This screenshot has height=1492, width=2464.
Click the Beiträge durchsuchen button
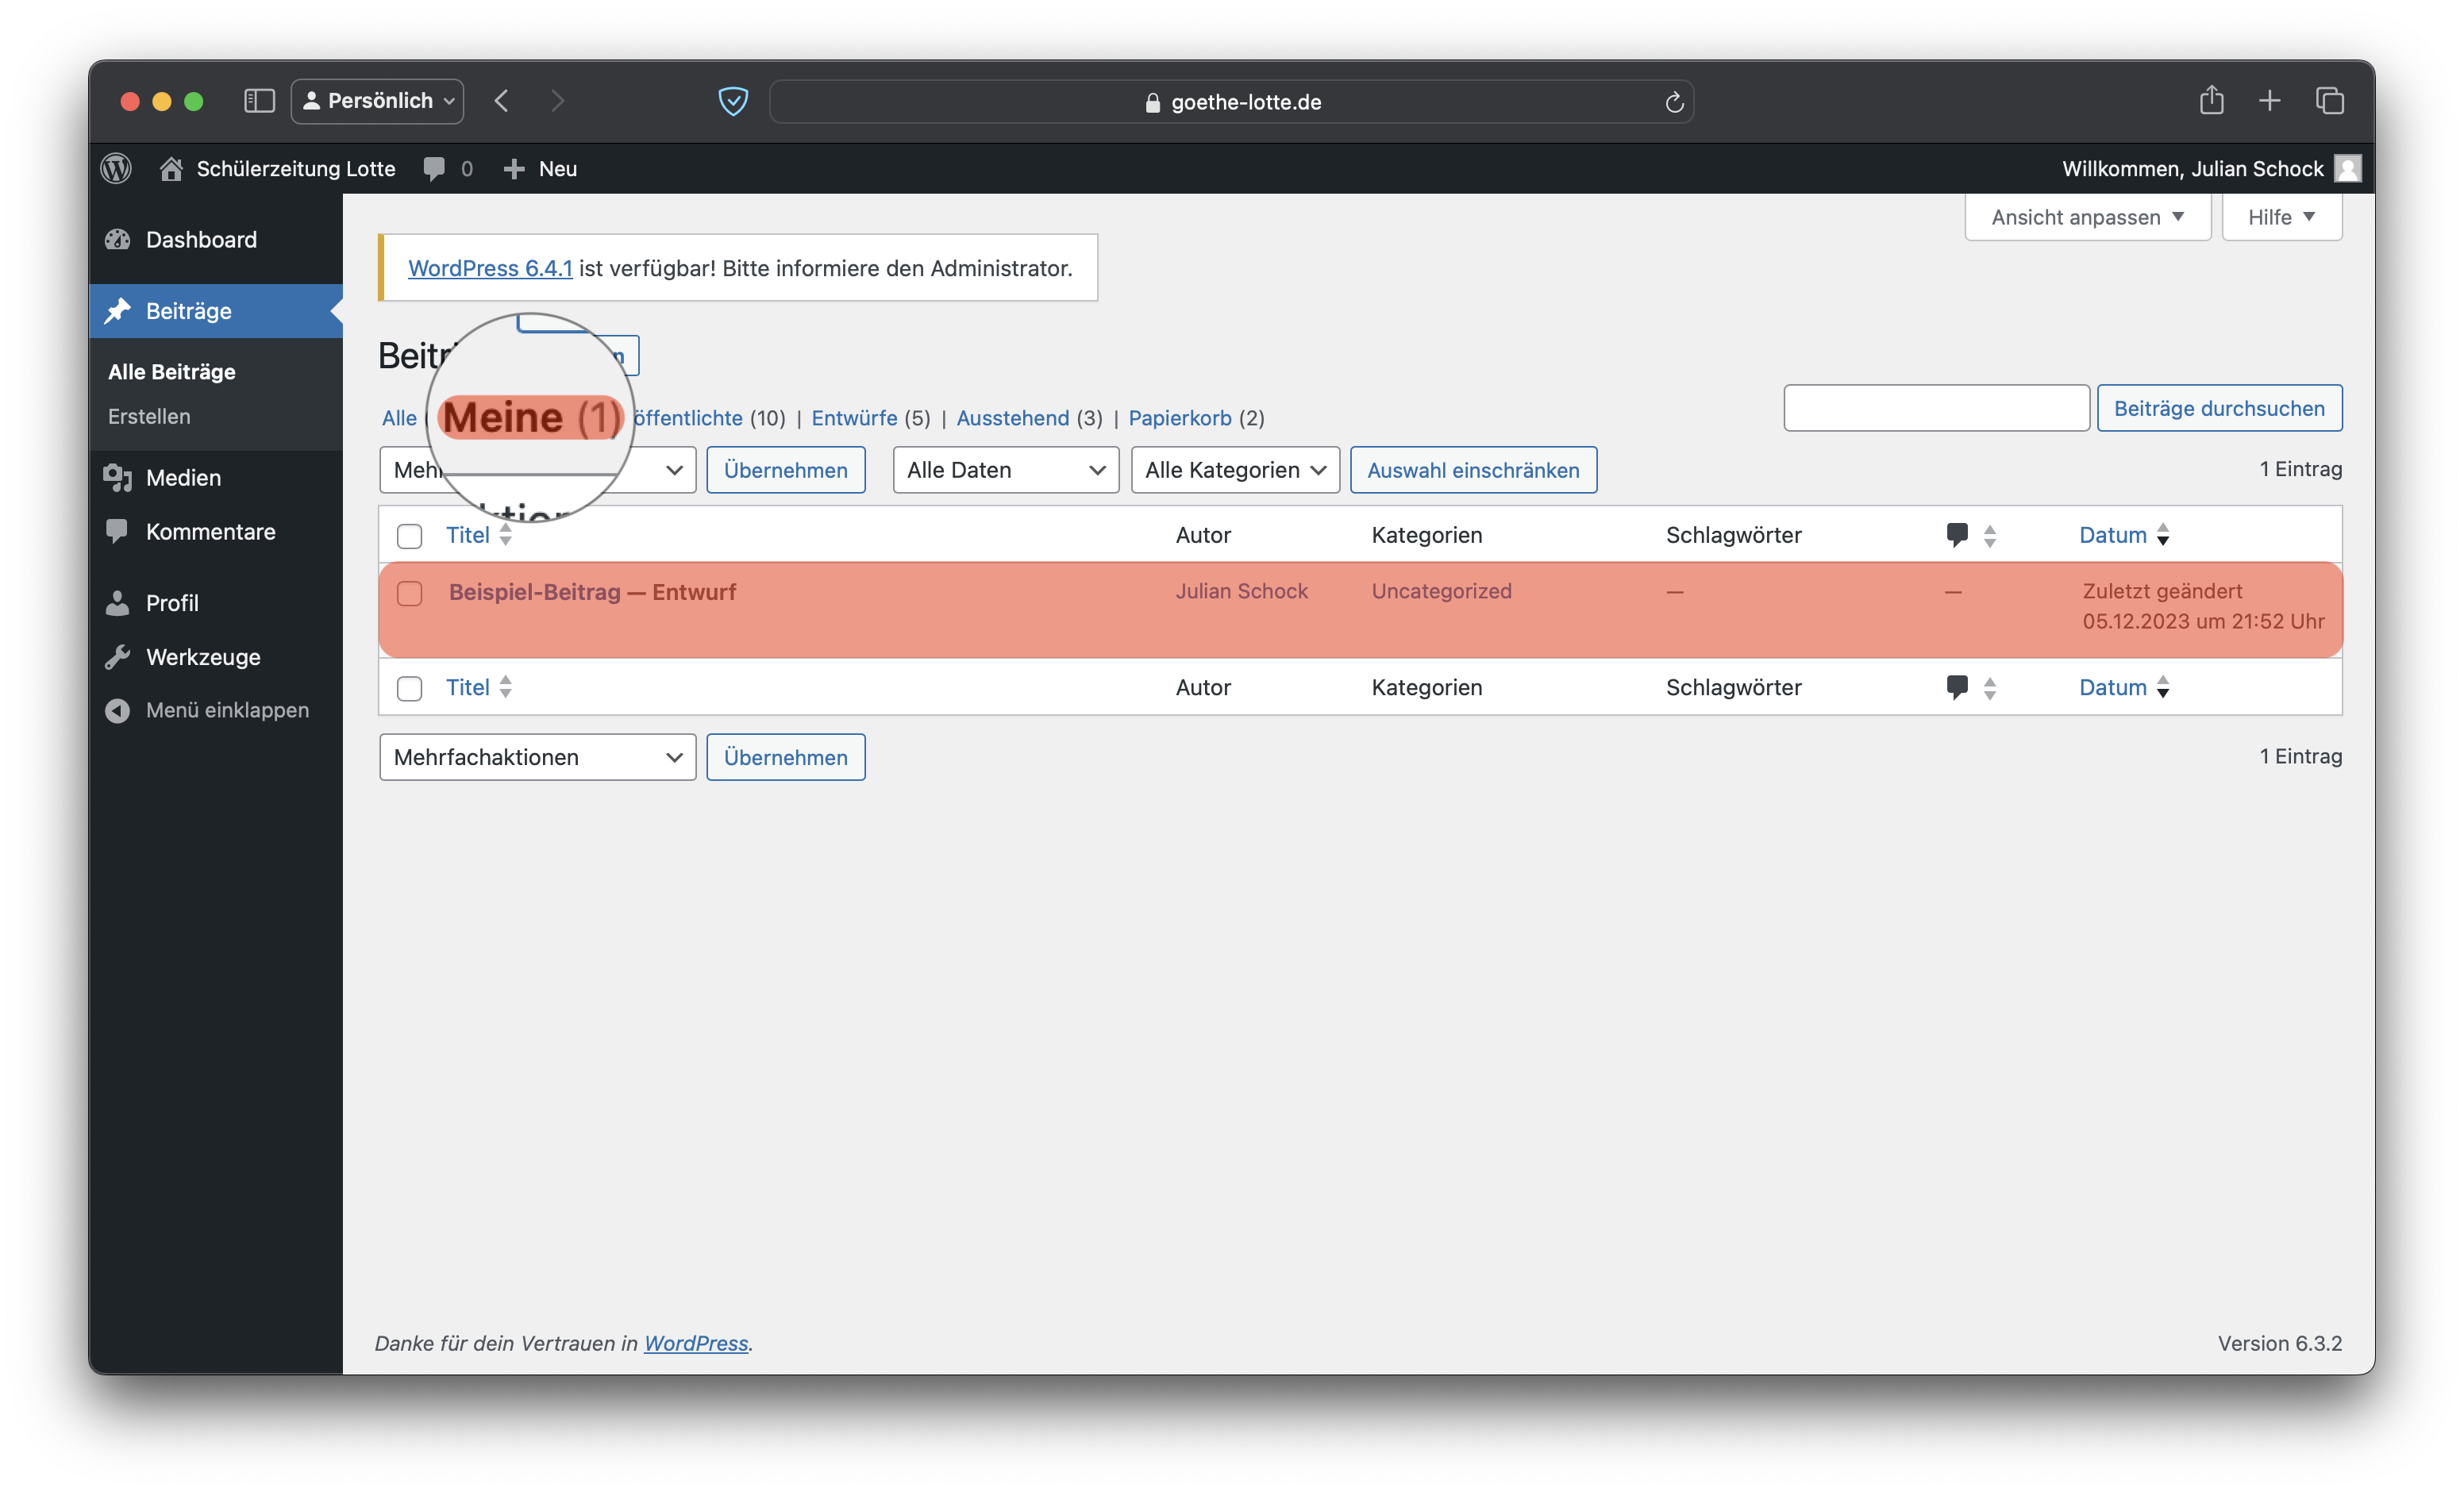pyautogui.click(x=2218, y=408)
